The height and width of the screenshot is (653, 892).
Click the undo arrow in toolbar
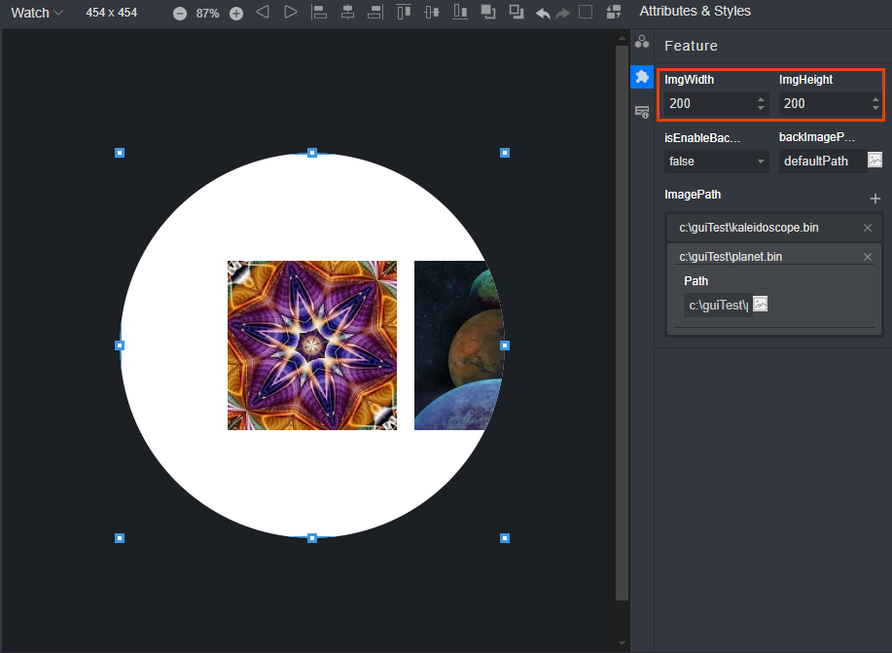tap(543, 14)
